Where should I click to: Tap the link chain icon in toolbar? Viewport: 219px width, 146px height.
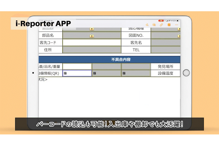pos(162,25)
